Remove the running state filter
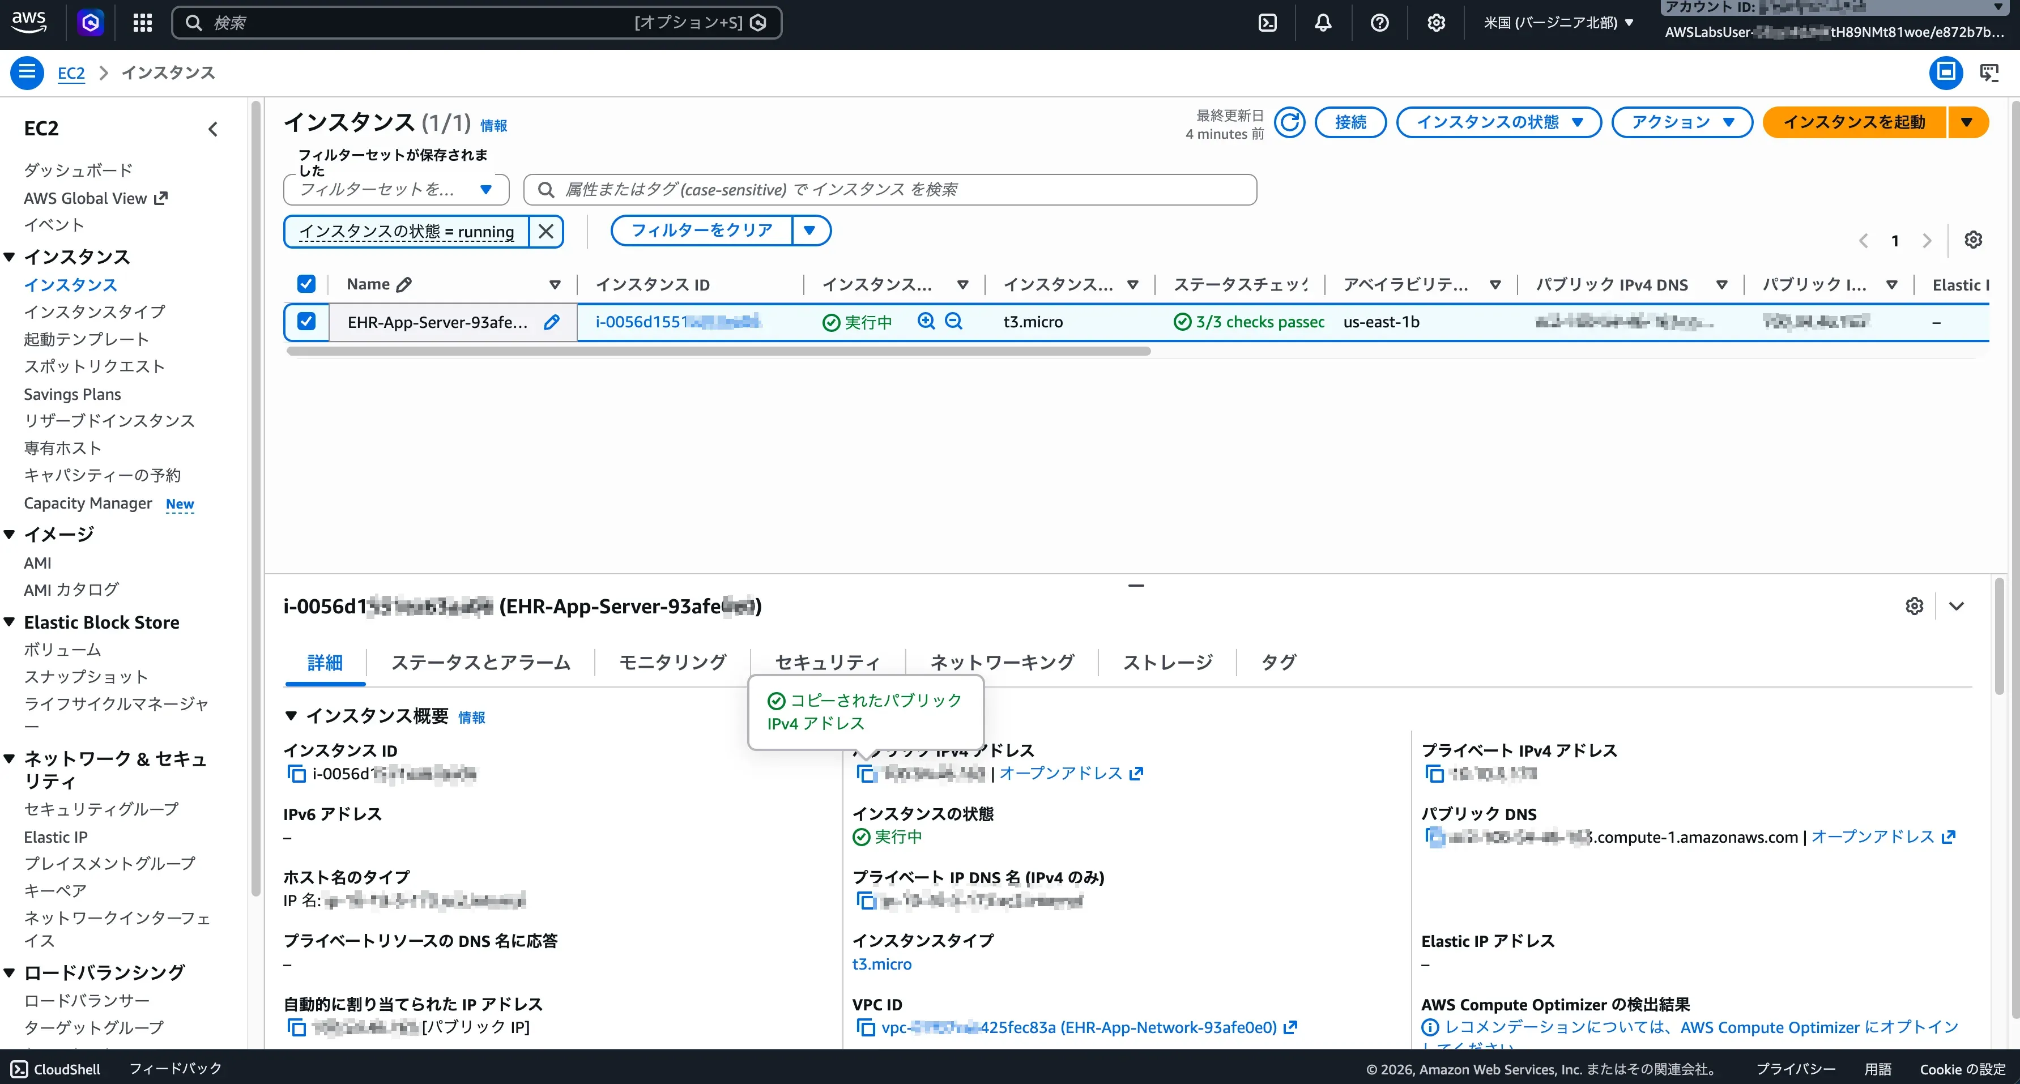 546,231
